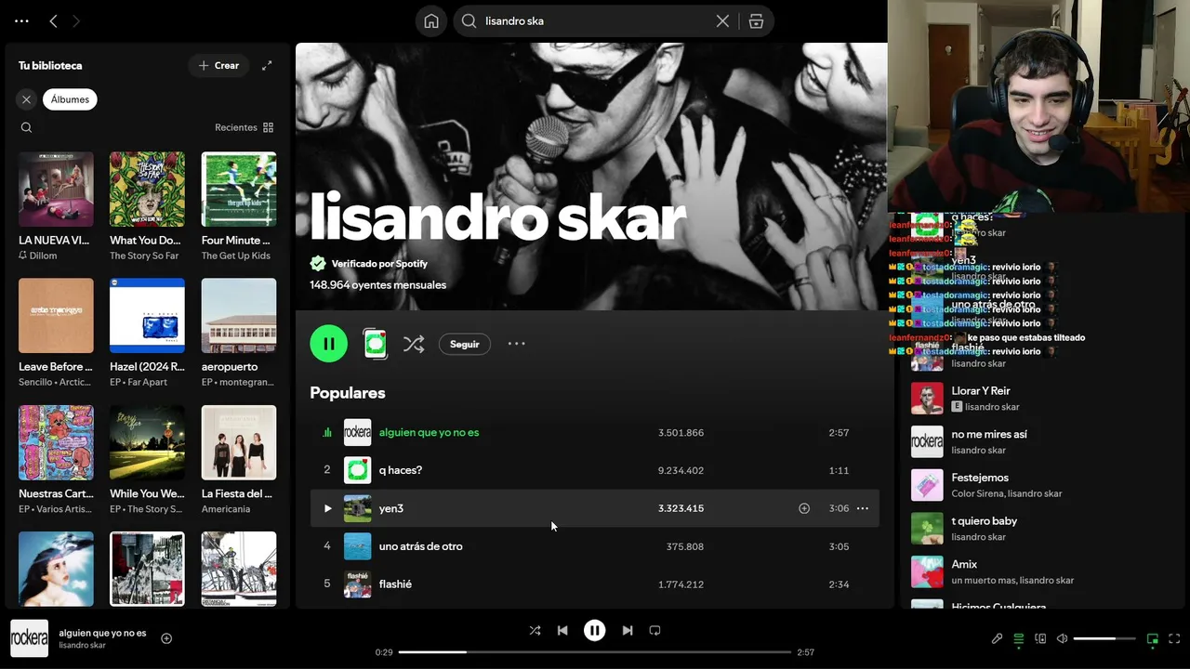The width and height of the screenshot is (1190, 669).
Task: Open La Fiesta del... album by Americania
Action: click(x=239, y=460)
